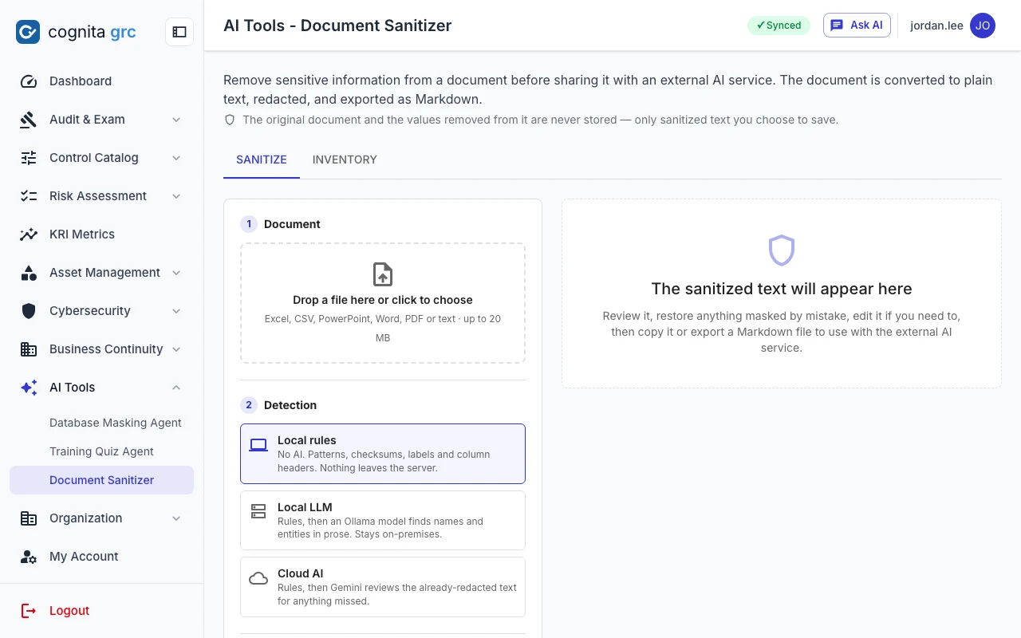Click the file upload icon in the drop zone

click(383, 274)
